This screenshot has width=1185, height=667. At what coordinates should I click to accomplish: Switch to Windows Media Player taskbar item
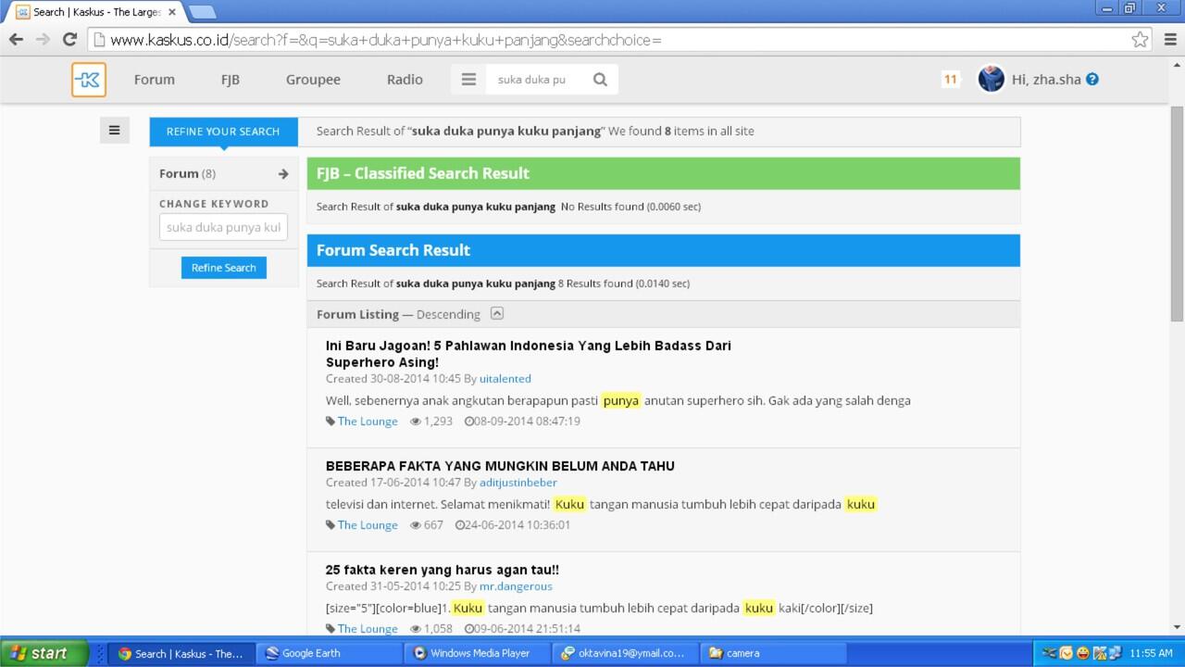point(478,653)
